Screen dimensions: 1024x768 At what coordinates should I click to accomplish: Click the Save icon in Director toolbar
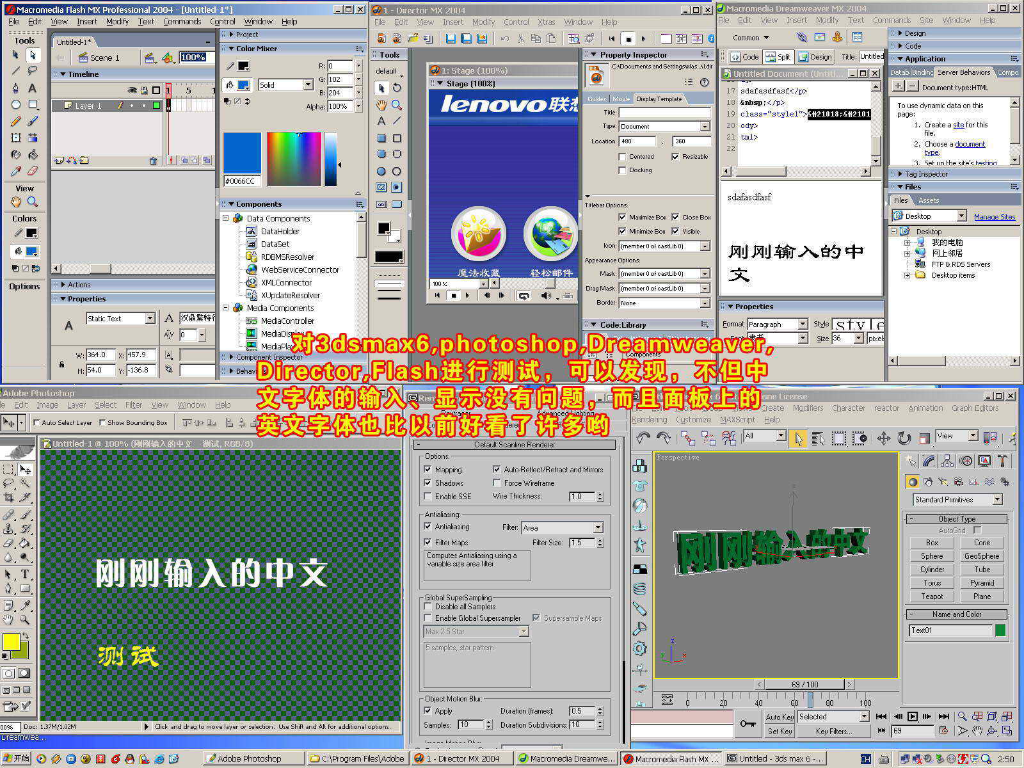pos(451,38)
